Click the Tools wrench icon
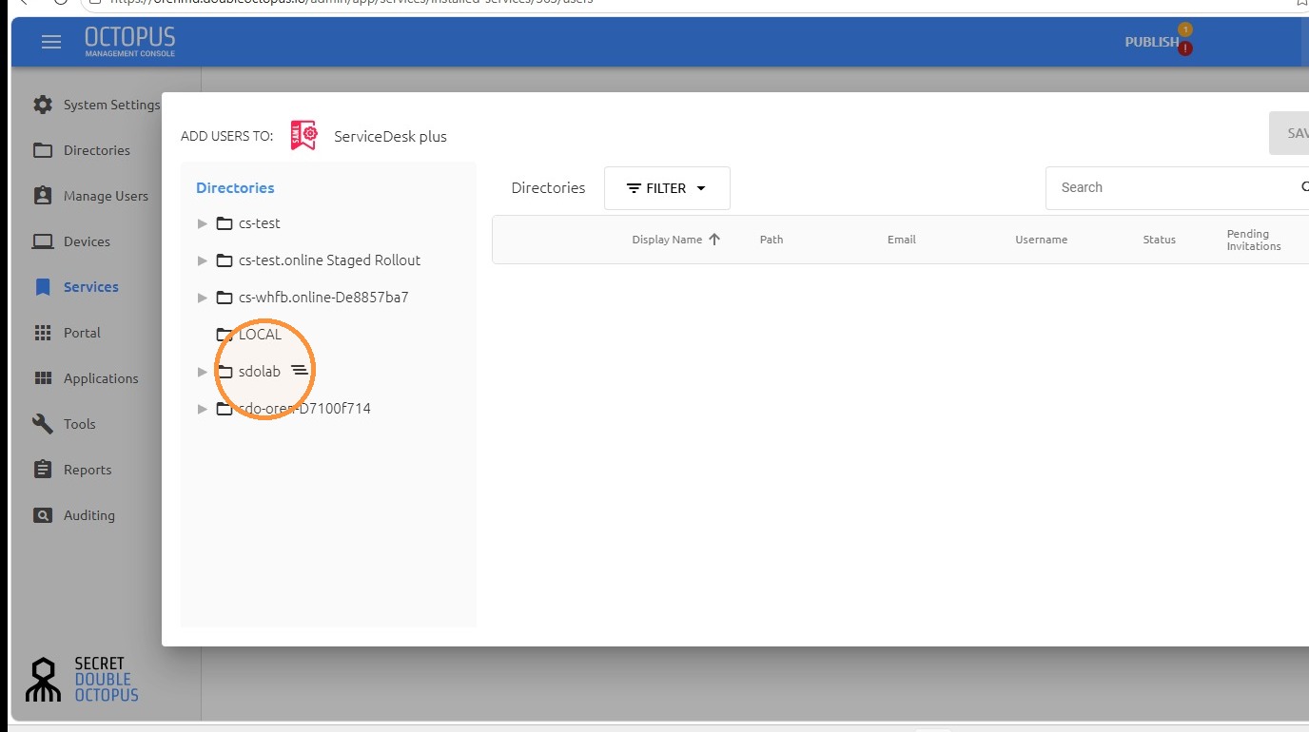Viewport: 1309px width, 732px height. 43,424
